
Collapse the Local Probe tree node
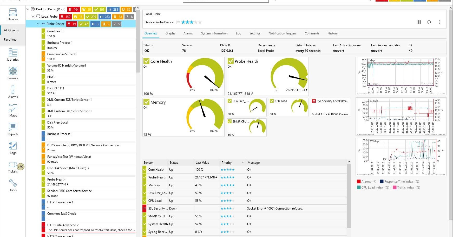click(33, 16)
